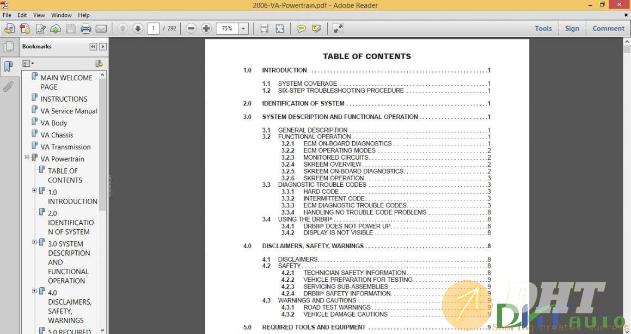Open the Help menu

(84, 15)
